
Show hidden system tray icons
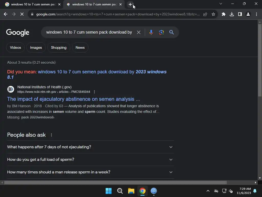(208, 191)
